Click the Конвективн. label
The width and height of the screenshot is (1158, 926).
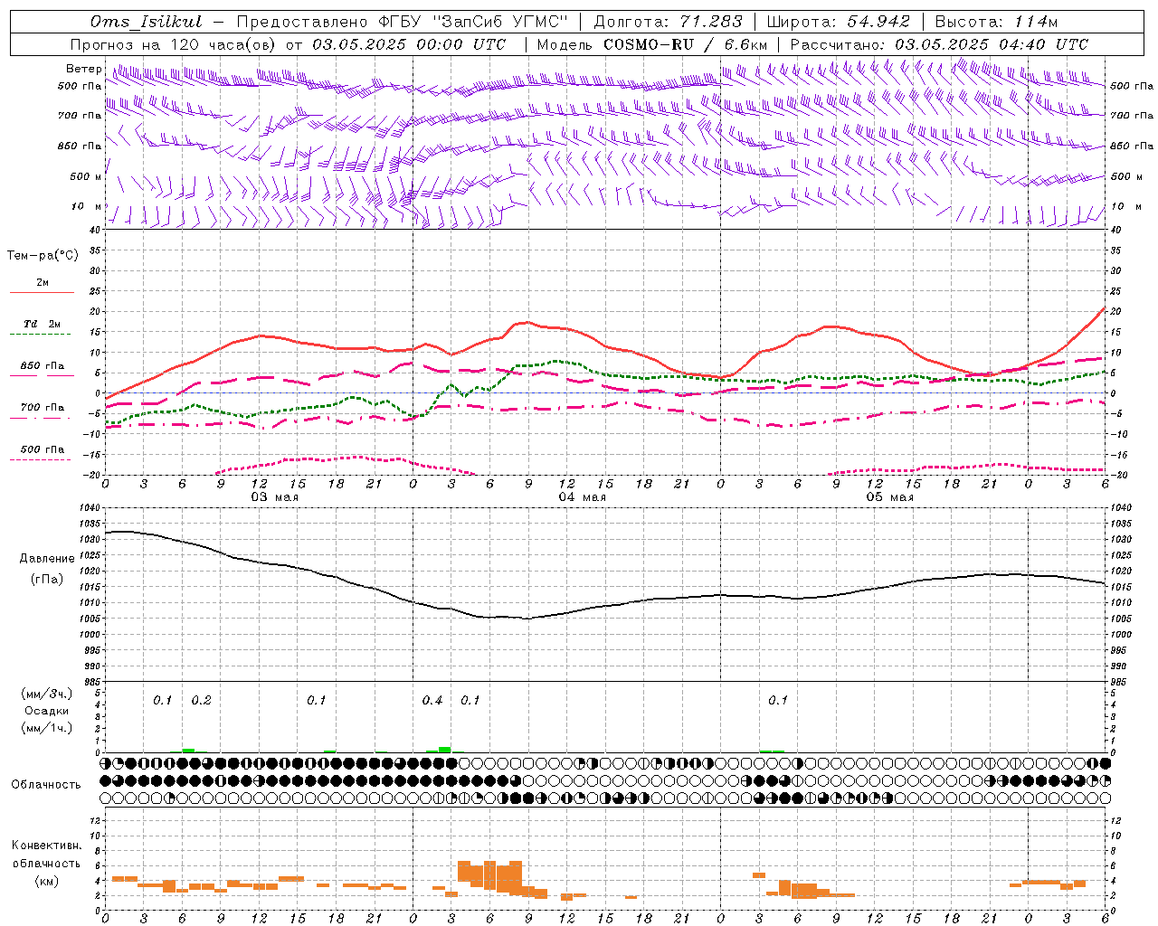[47, 846]
